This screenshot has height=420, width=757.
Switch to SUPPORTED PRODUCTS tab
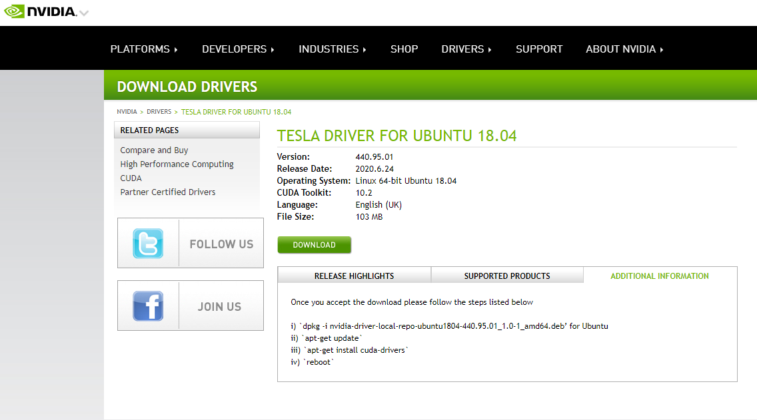click(x=507, y=276)
